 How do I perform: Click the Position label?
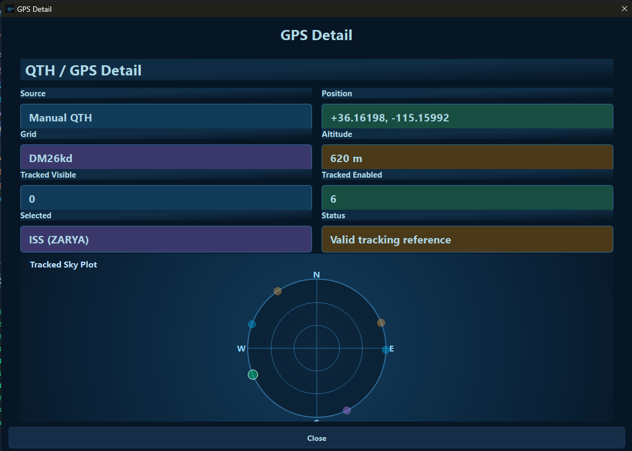pos(337,93)
